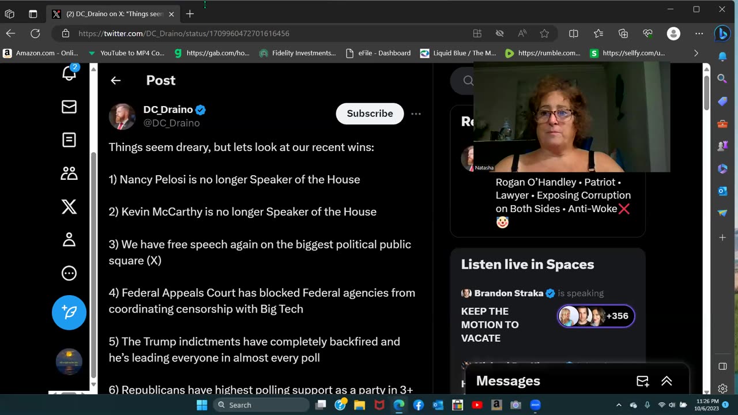Open the post's three-dot more menu
The image size is (738, 415).
point(416,114)
